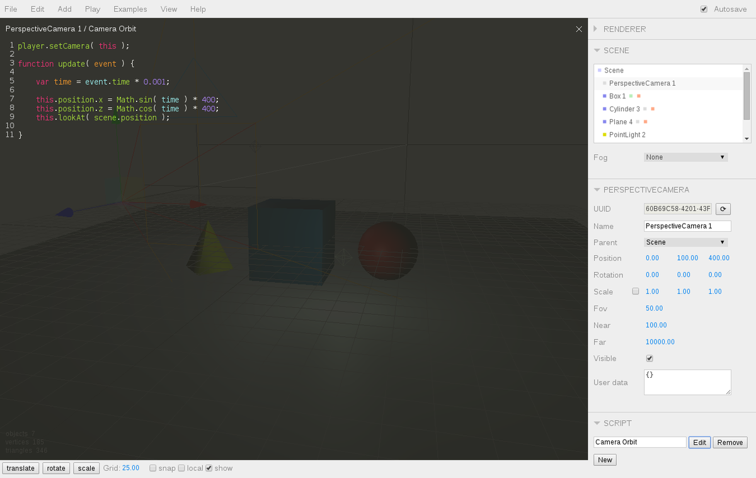The width and height of the screenshot is (756, 478).
Task: Uncheck the show checkbox
Action: pyautogui.click(x=209, y=468)
